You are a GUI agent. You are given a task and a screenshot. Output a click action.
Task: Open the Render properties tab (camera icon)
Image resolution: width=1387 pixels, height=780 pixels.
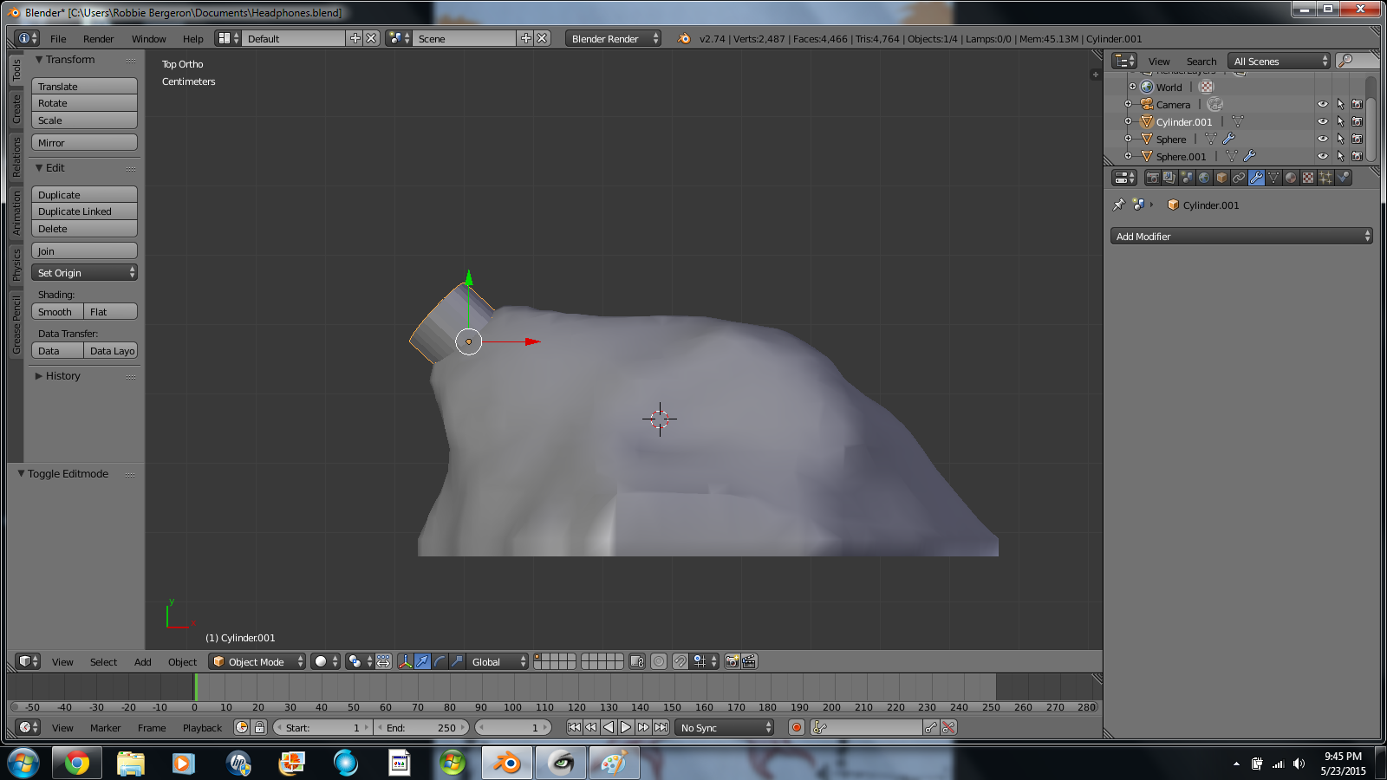pyautogui.click(x=1152, y=178)
